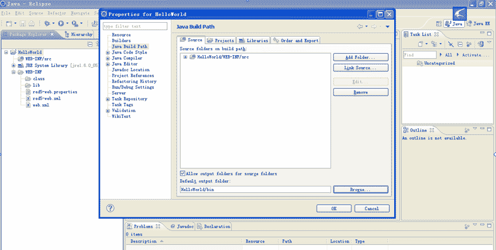The image size is (496, 250).
Task: Minimize the Task List view panel
Action: click(x=482, y=33)
